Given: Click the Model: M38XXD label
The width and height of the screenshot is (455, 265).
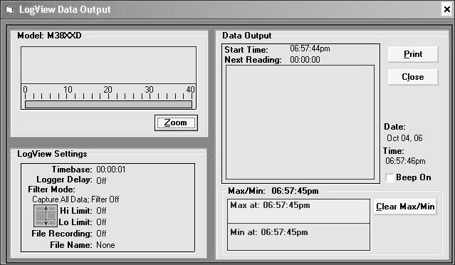Looking at the screenshot, I should 49,36.
